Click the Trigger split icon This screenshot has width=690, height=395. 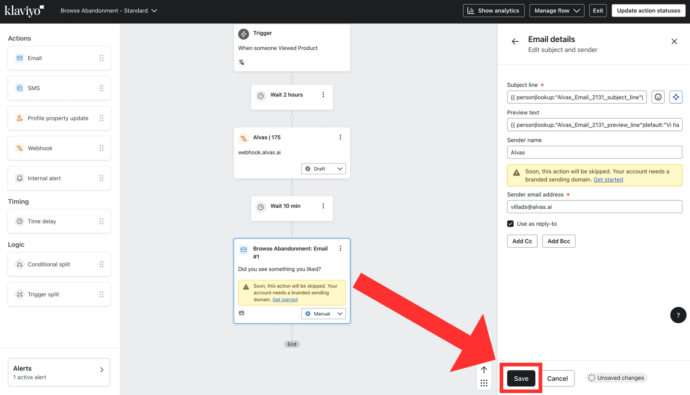point(20,294)
